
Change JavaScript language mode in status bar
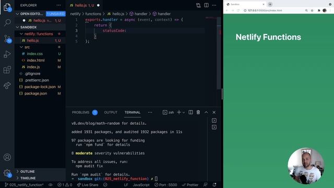[141, 185]
